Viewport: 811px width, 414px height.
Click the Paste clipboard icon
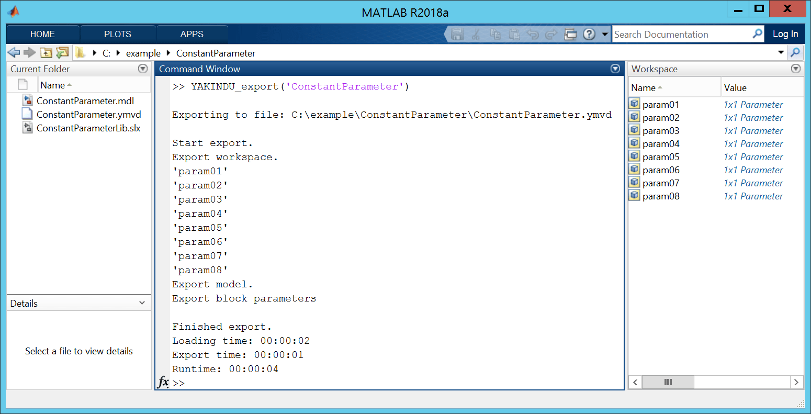(x=514, y=35)
